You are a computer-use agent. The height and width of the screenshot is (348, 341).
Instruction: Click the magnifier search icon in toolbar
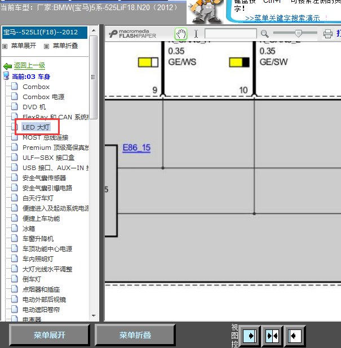pos(264,34)
